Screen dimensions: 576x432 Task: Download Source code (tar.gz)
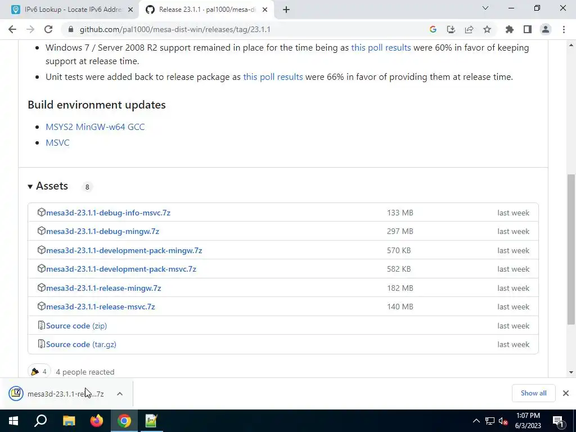pos(81,345)
